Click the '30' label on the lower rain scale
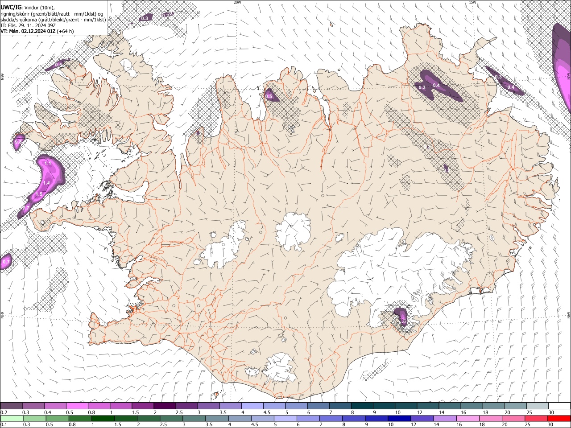Viewport: 571px width, 428px height. point(551,425)
